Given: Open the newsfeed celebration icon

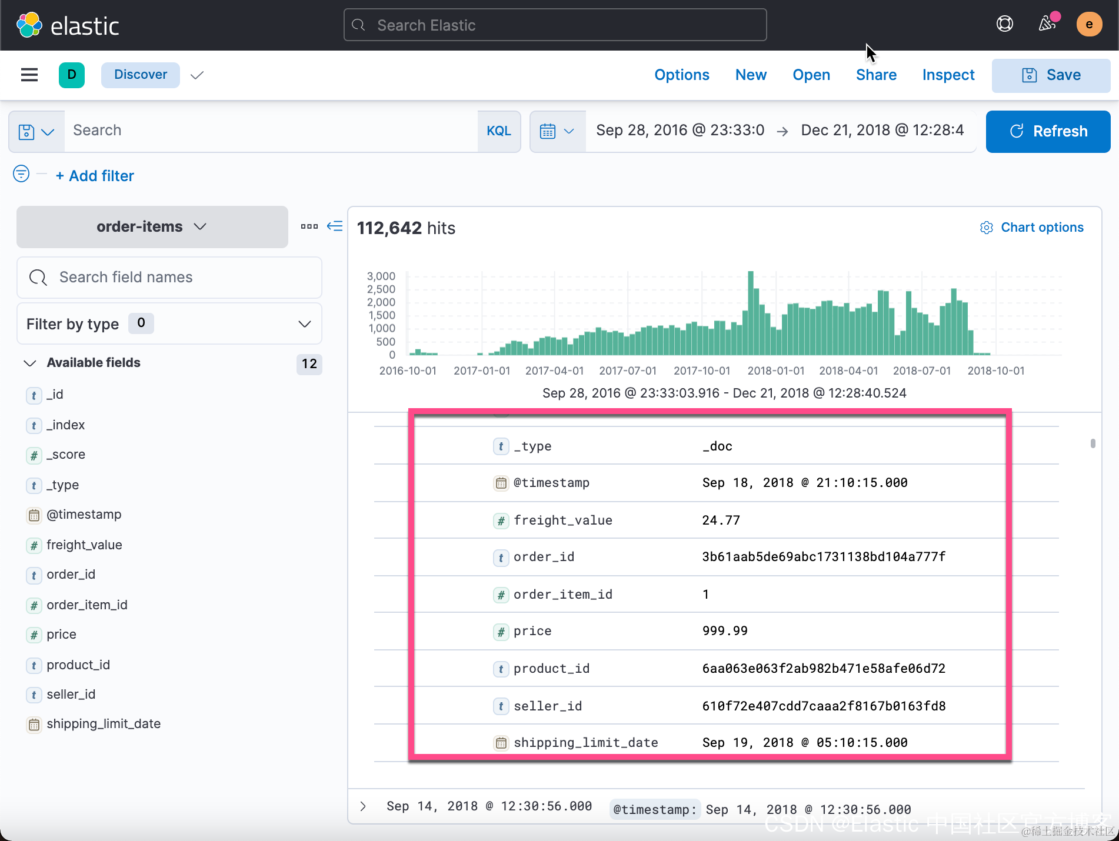Looking at the screenshot, I should point(1047,24).
